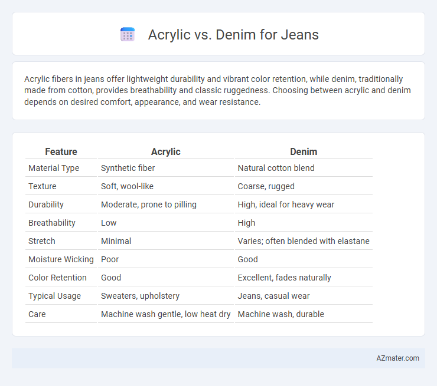Screen dimensions: 437x386
Task: Click the "Feature" column header
Action: (61, 151)
